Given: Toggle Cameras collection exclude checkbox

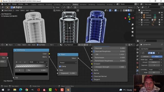Looking at the screenshot, I should tap(159, 13).
